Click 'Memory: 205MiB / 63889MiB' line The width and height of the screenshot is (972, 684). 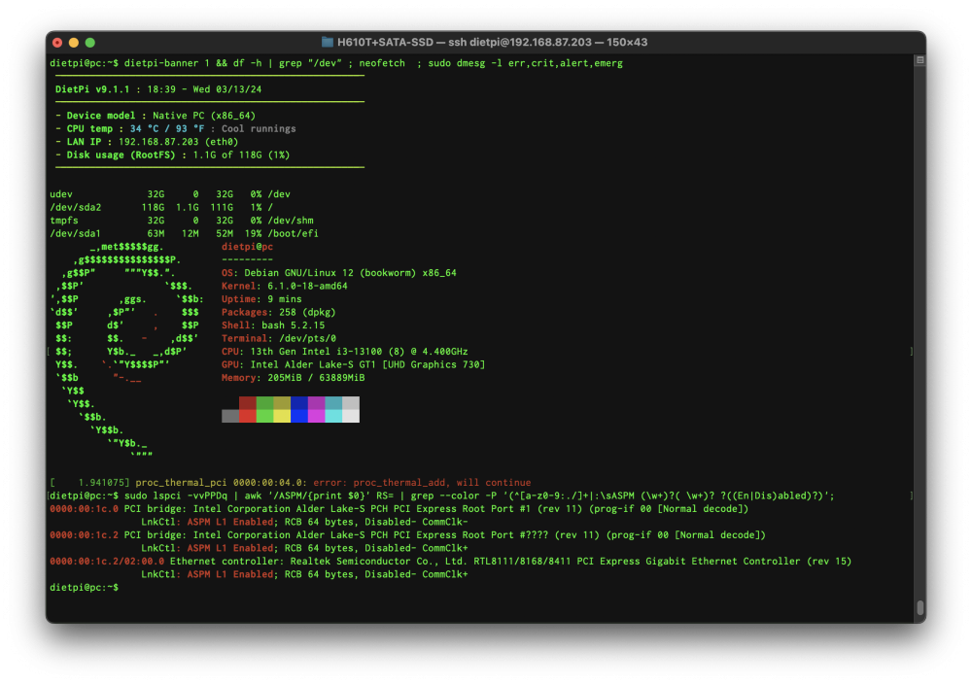click(x=293, y=377)
